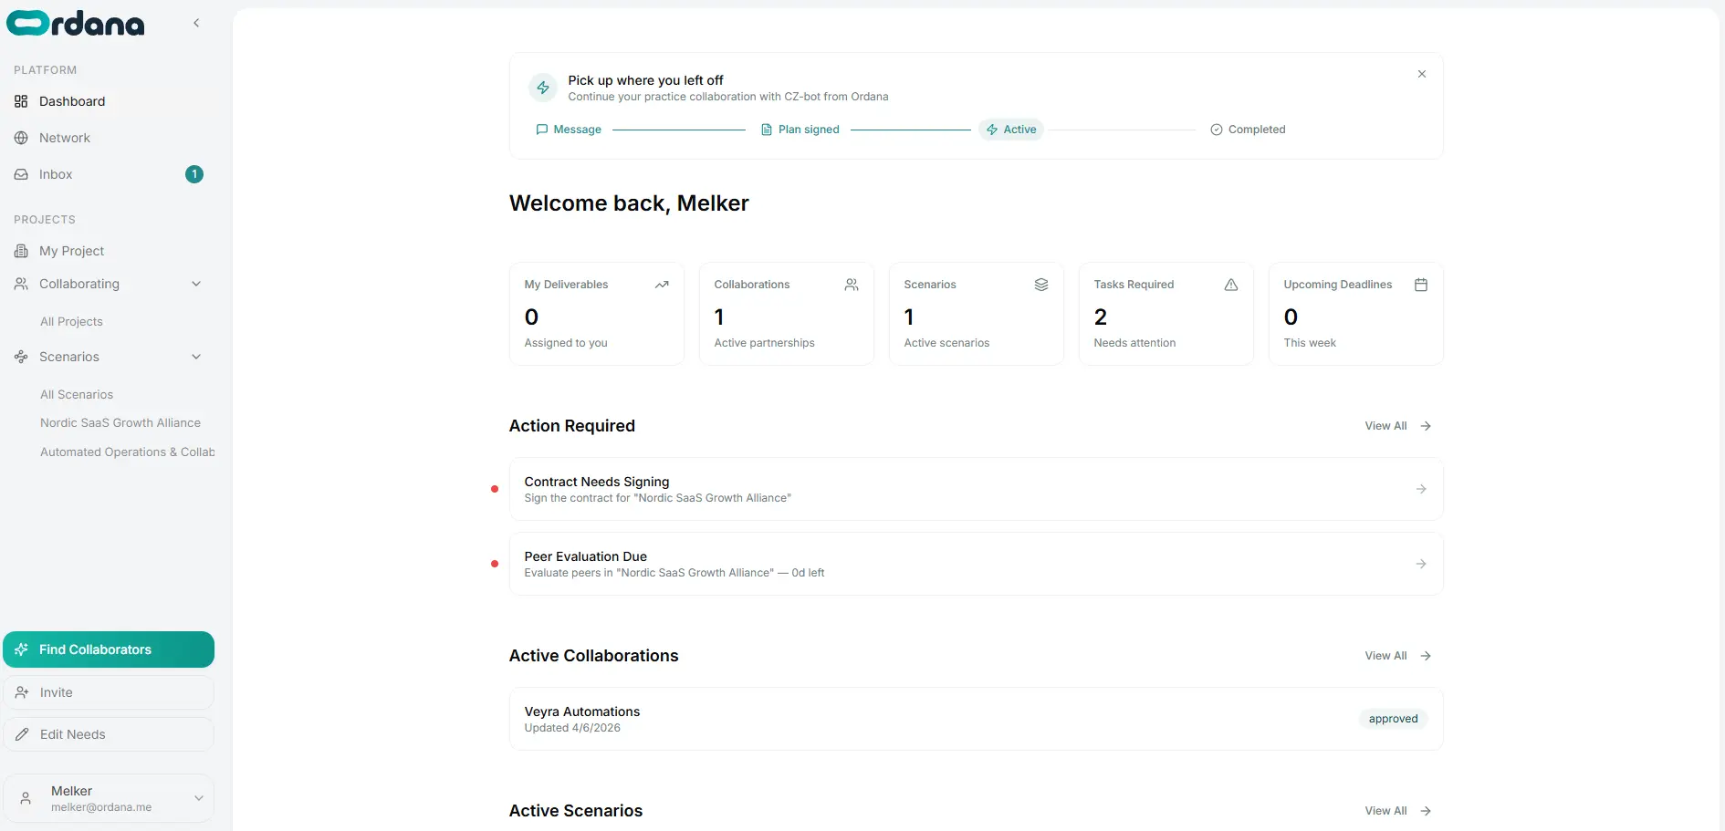1725x831 pixels.
Task: Click the "Active scenarios" text on Scenarios card
Action: pos(946,343)
